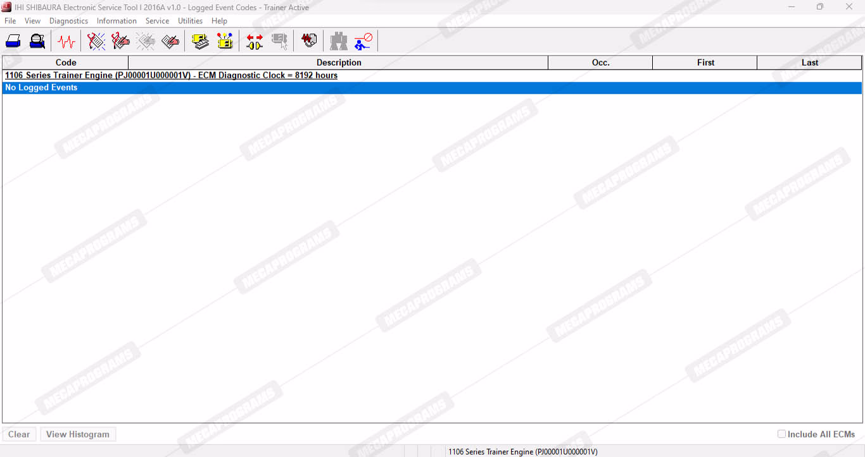This screenshot has width=865, height=457.
Task: Show Active Diagnostic Codes via stethoscope icon
Action: (x=96, y=42)
